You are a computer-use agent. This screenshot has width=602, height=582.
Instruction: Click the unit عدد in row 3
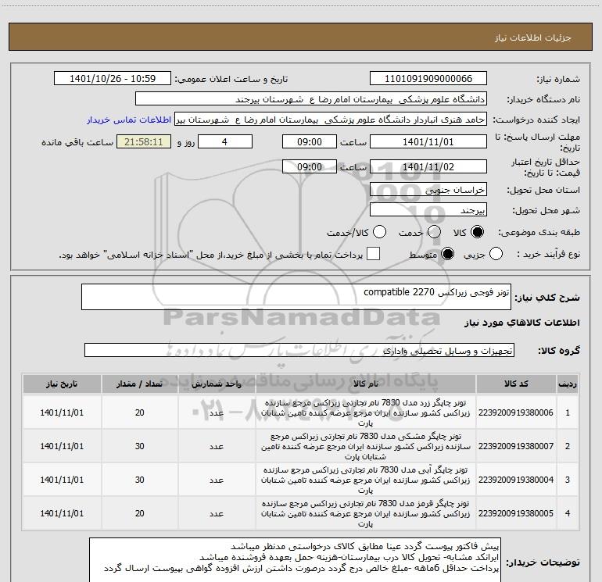pyautogui.click(x=217, y=480)
